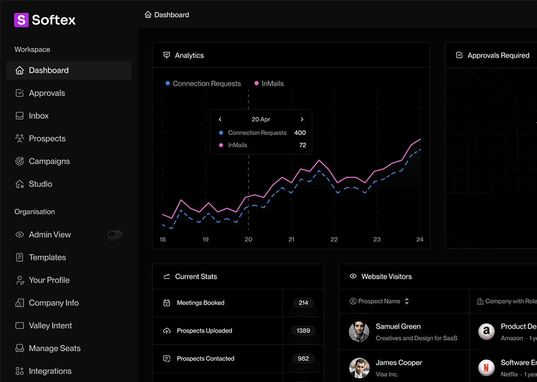Click the Softex purple S logo
537x382 pixels.
click(21, 20)
